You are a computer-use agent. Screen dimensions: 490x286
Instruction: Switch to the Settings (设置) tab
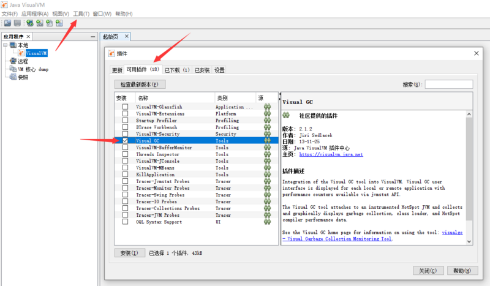click(x=219, y=70)
